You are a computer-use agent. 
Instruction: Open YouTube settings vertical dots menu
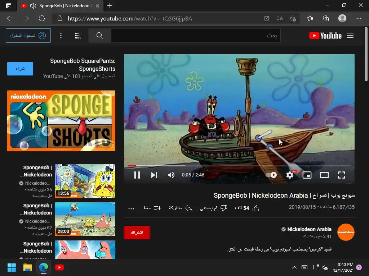point(61,36)
